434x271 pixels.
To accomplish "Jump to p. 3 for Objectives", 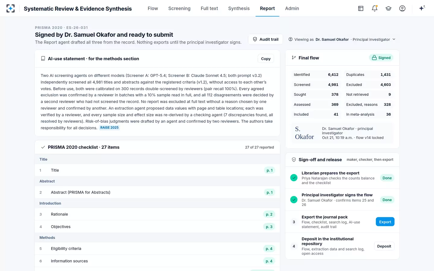I will click(x=269, y=227).
